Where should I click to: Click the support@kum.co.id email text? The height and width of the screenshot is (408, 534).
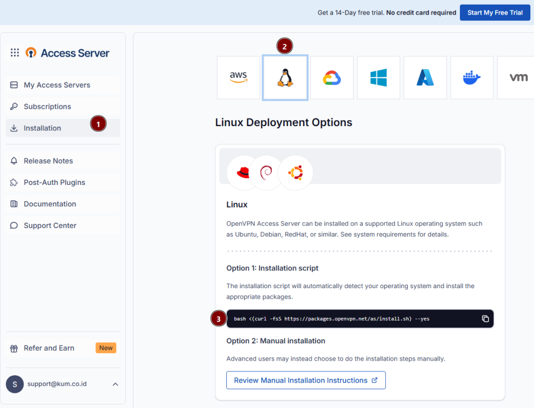pos(57,384)
